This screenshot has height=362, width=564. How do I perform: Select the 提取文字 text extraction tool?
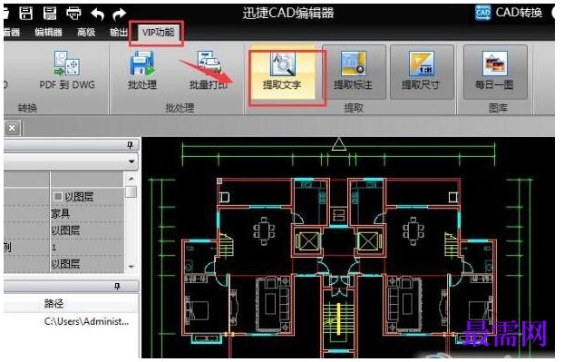[x=282, y=72]
